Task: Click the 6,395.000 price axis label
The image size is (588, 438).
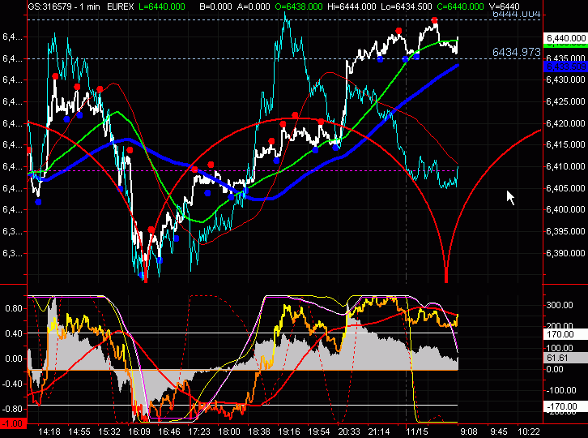Action: (x=565, y=231)
